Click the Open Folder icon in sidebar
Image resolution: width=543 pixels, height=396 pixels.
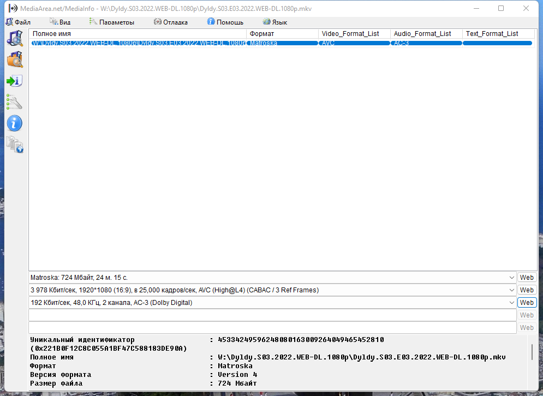pos(15,59)
